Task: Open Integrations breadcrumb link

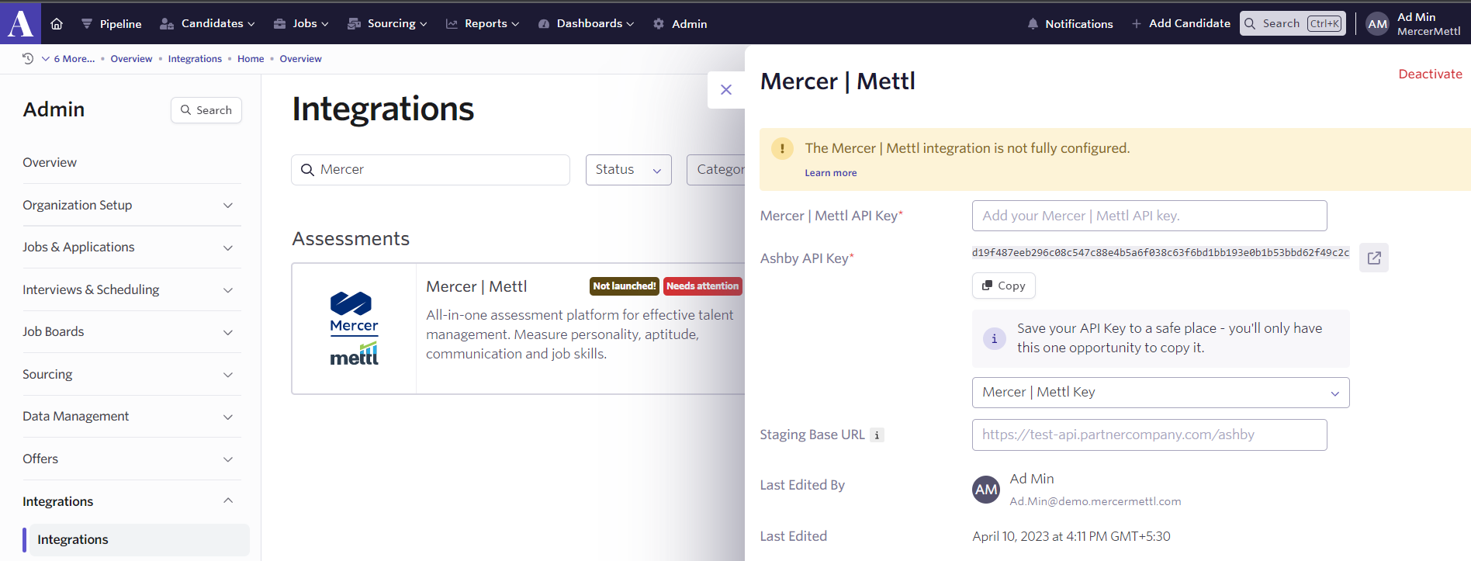Action: [x=195, y=59]
